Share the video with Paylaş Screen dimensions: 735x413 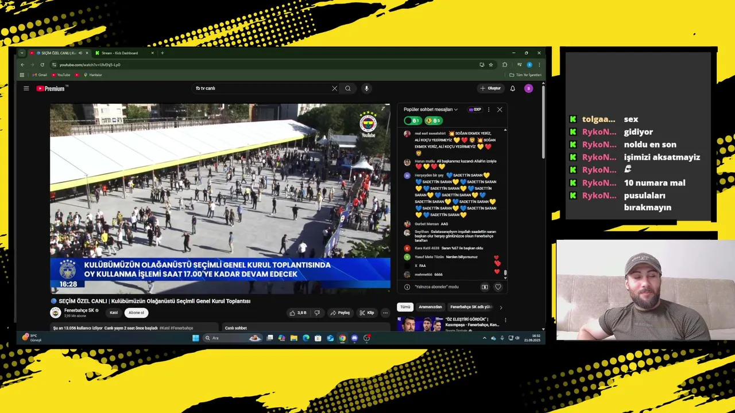point(340,313)
